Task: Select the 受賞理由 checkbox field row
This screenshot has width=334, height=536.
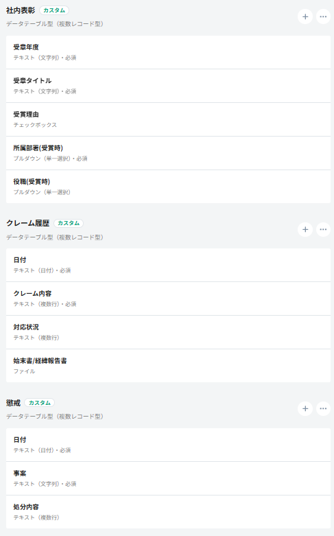Action: click(168, 119)
